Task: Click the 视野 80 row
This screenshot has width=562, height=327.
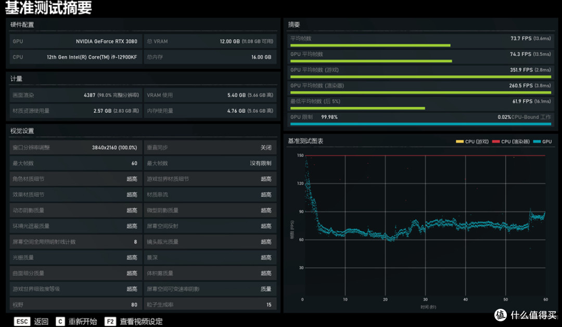Action: [75, 305]
